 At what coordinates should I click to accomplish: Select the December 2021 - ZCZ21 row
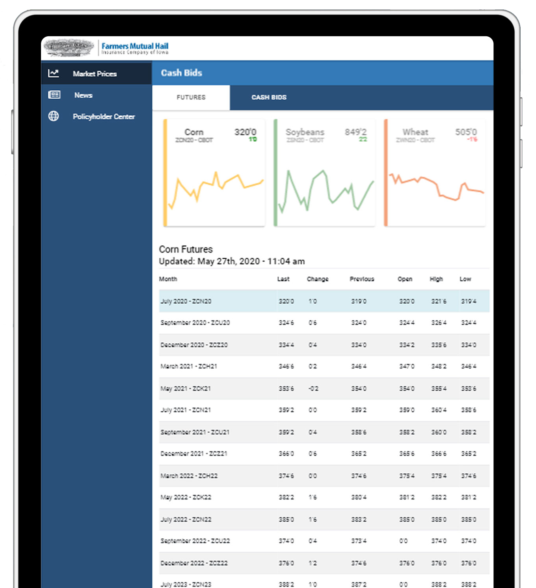pyautogui.click(x=324, y=454)
